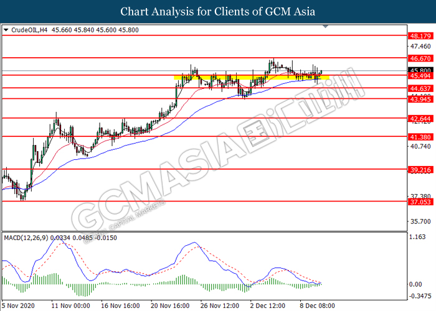Image resolution: width=436 pixels, height=311 pixels.
Task: Click the 2 Dec 12:00 time label
Action: (x=267, y=306)
